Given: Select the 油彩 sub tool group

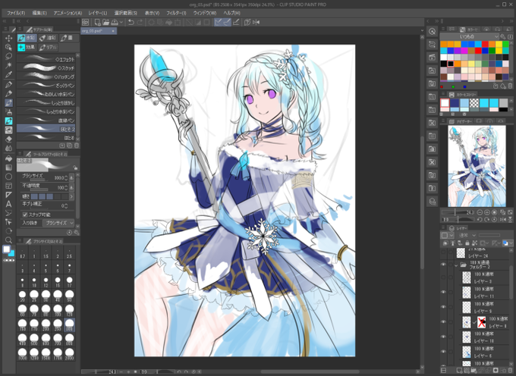Looking at the screenshot, I should click(48, 38).
